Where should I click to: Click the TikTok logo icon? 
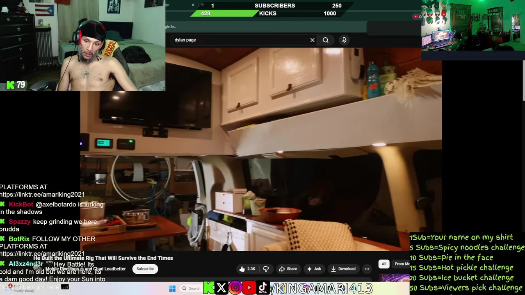tap(263, 288)
